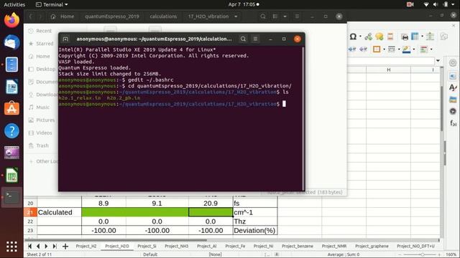Image resolution: width=460 pixels, height=258 pixels.
Task: Open Calc sidebar Properties panel
Action: point(453,76)
